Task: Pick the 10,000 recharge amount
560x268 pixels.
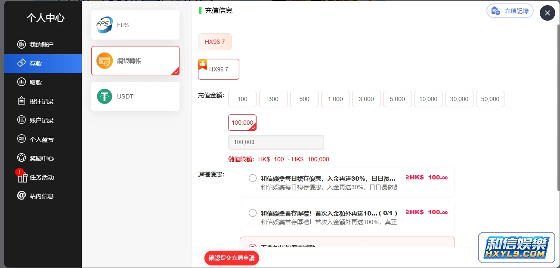Action: (x=428, y=99)
